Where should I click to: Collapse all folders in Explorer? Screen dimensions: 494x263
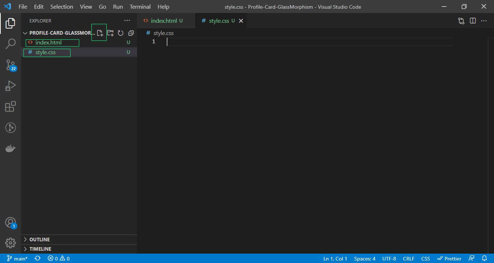coord(131,33)
